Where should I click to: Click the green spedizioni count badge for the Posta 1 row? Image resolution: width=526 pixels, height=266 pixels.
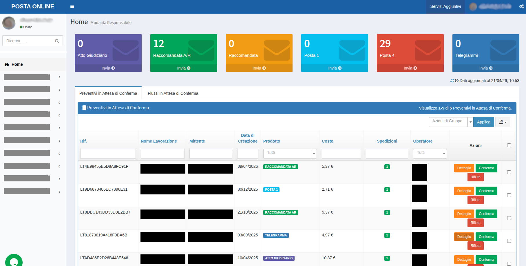click(x=387, y=190)
